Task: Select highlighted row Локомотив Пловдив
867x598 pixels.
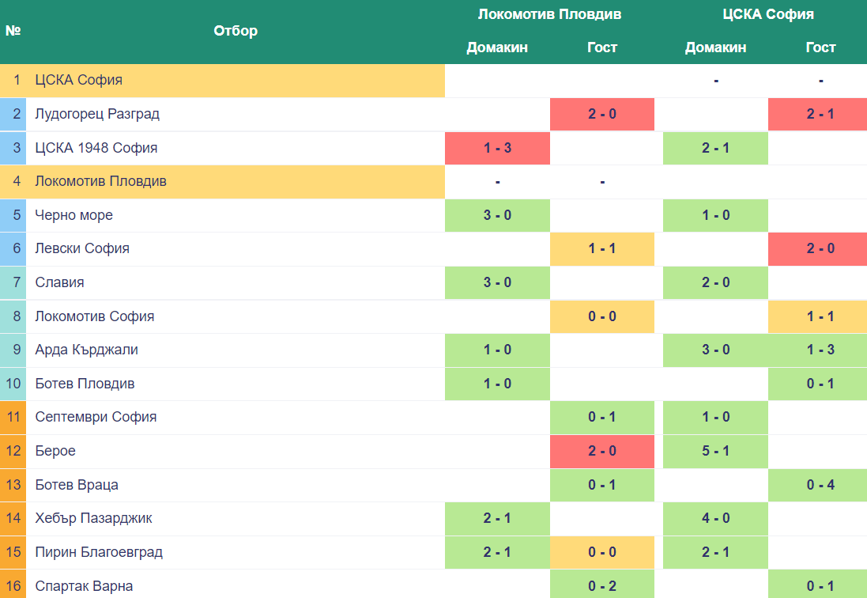Action: coord(433,182)
